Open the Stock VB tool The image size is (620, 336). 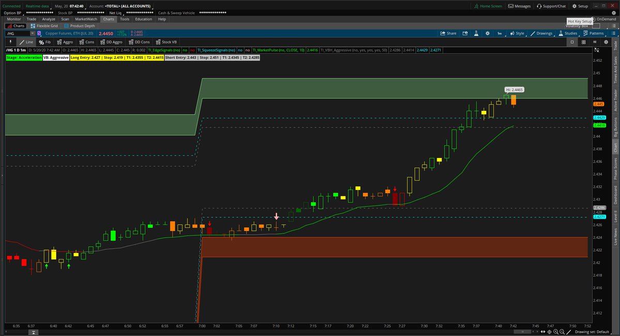coord(166,42)
